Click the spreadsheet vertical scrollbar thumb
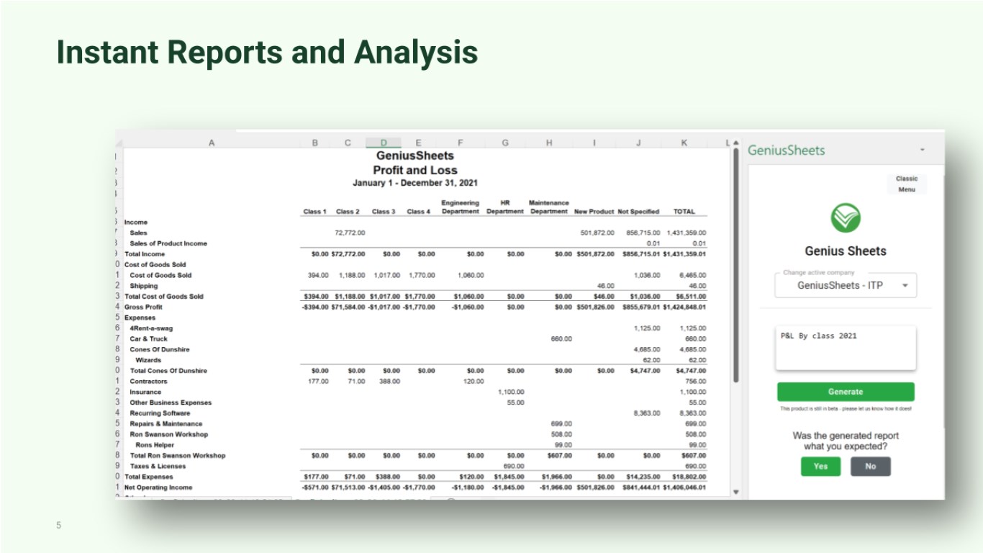Viewport: 983px width, 553px height. pos(735,266)
